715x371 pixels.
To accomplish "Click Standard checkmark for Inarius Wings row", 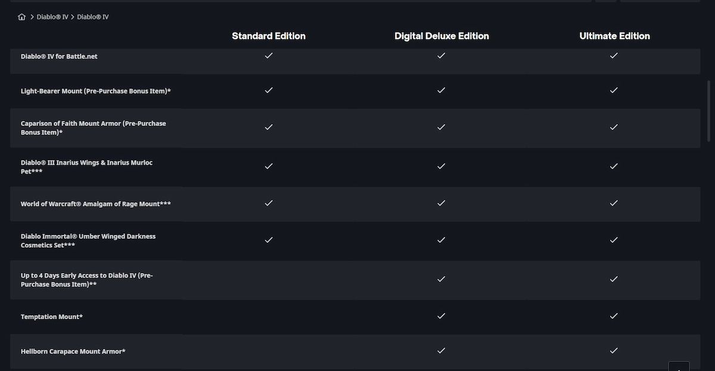I will coord(269,166).
